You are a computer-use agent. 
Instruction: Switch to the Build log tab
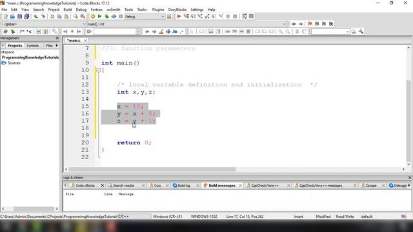coord(184,186)
